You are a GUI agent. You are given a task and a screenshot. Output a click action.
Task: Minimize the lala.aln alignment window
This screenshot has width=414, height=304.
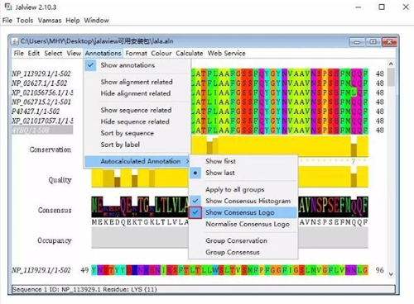pos(357,42)
